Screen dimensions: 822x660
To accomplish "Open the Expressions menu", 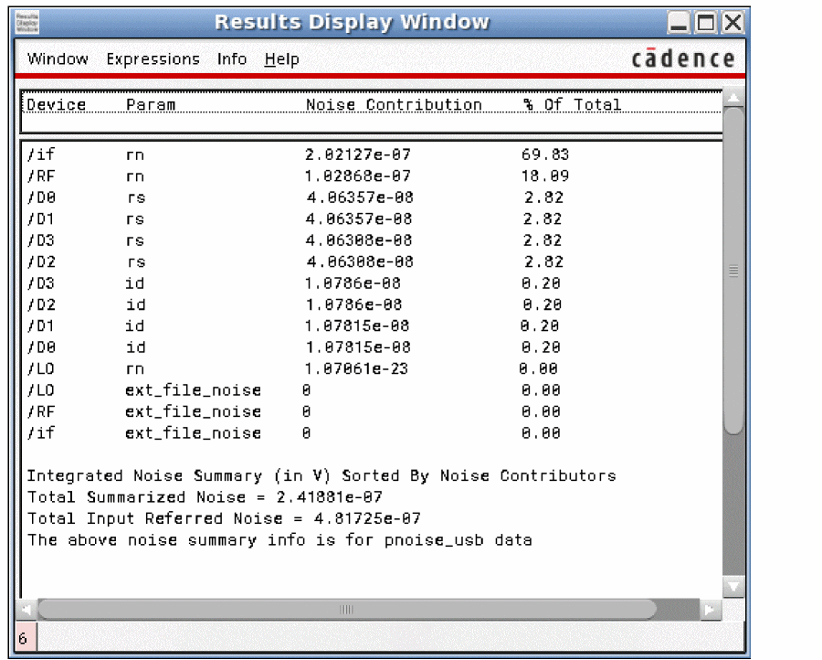I will (x=153, y=59).
